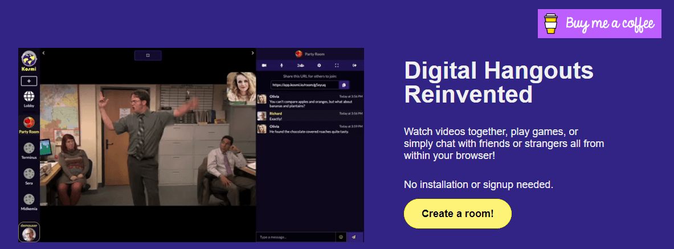This screenshot has height=249, width=674.
Task: Switch to the Midkemia room
Action: 29,202
